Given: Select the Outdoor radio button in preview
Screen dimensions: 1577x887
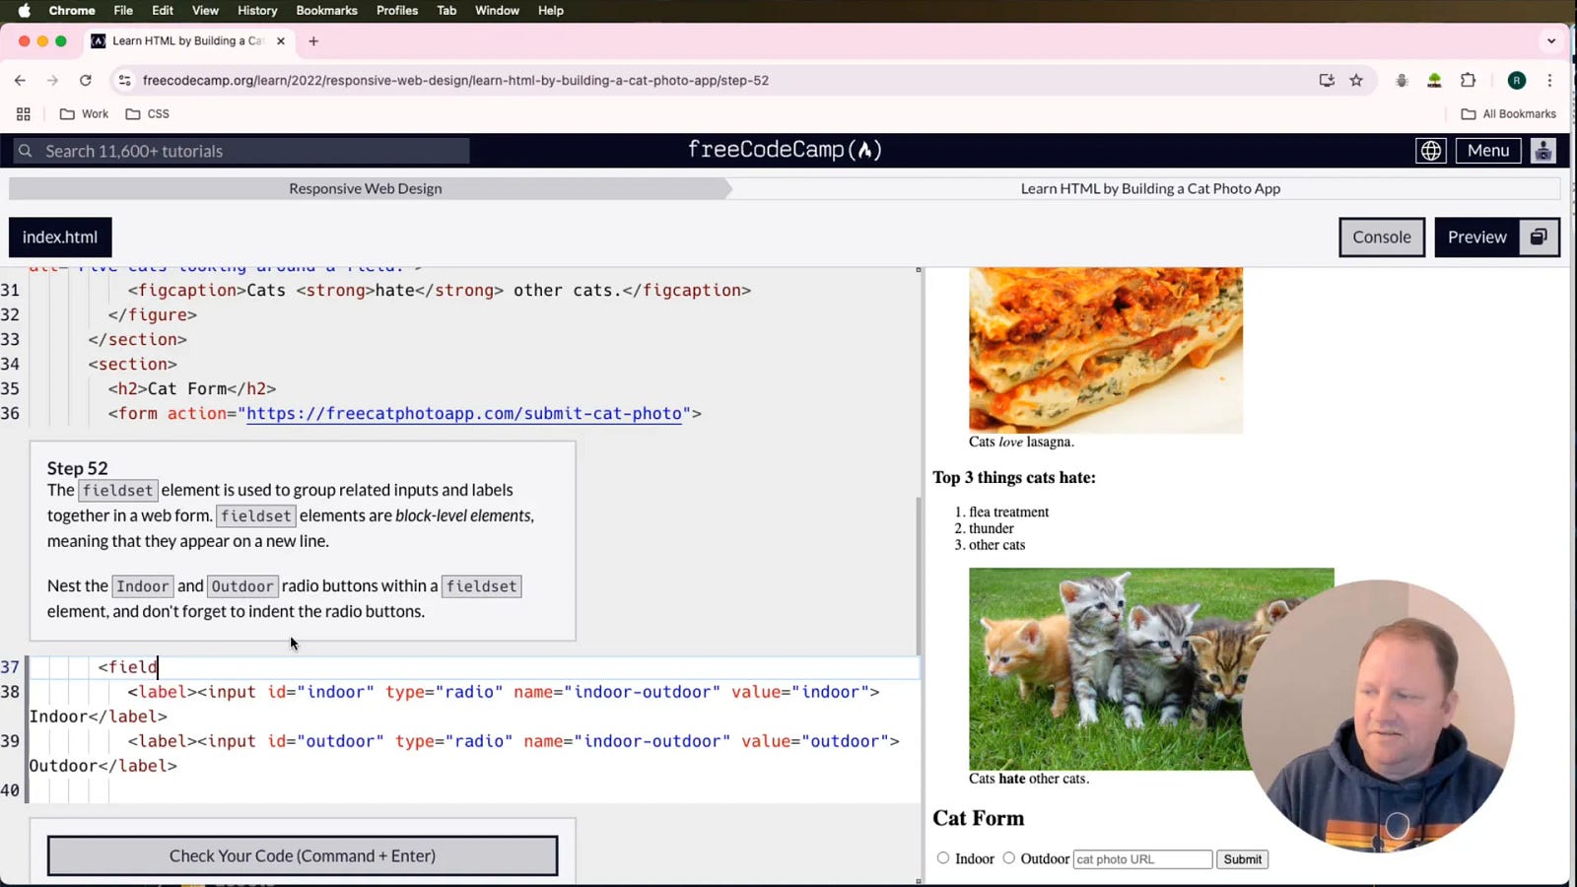Looking at the screenshot, I should (1009, 858).
